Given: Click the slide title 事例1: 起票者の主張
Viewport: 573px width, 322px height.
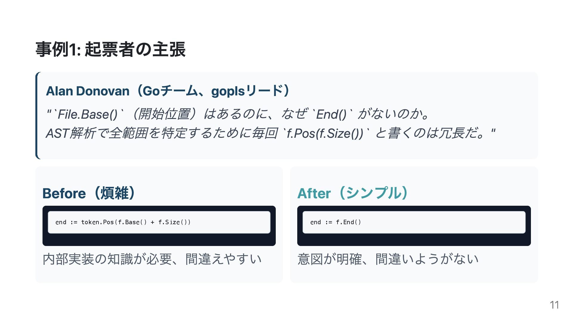Looking at the screenshot, I should [110, 49].
